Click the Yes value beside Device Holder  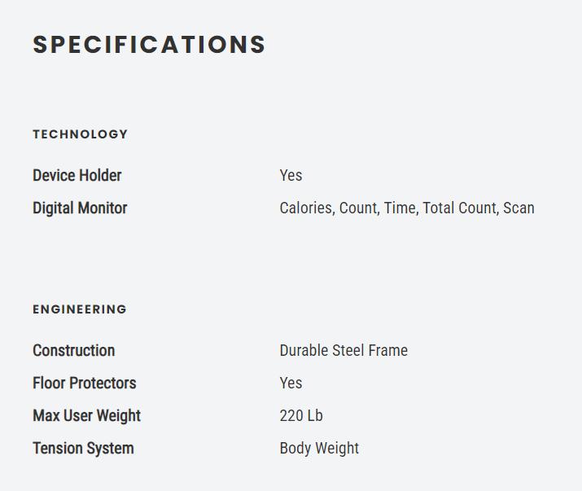[x=291, y=175]
